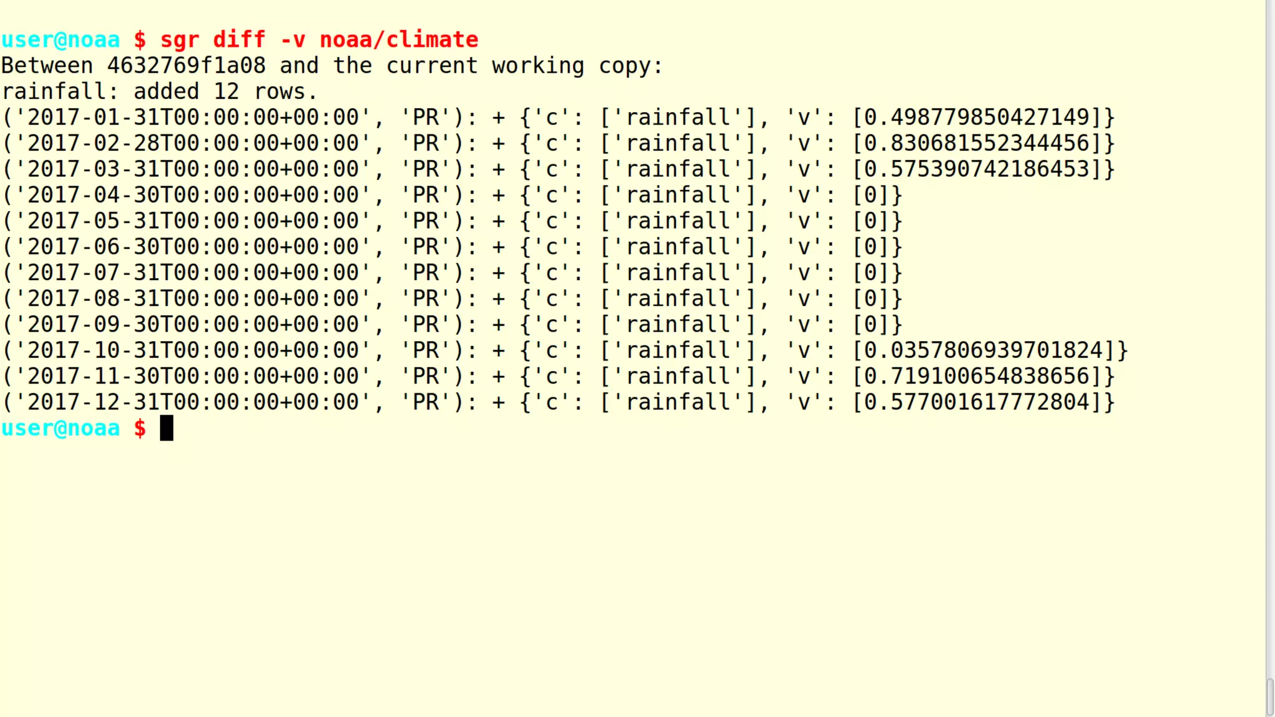Click the 2017-03-31 timestamp
Image resolution: width=1275 pixels, height=717 pixels.
193,169
